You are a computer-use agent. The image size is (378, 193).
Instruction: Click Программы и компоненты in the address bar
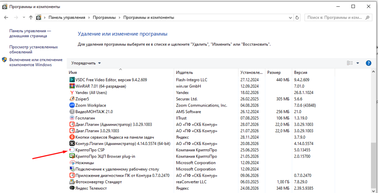tap(148, 18)
